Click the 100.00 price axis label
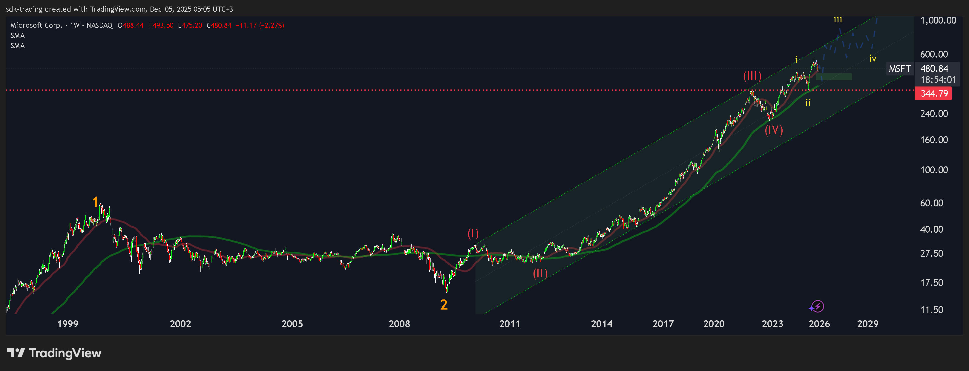The image size is (969, 371). [x=934, y=170]
